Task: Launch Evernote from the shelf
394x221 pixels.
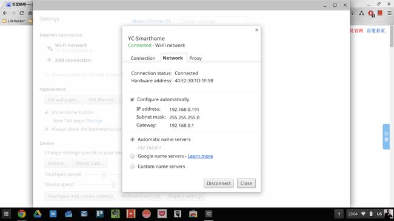Action: [115, 214]
